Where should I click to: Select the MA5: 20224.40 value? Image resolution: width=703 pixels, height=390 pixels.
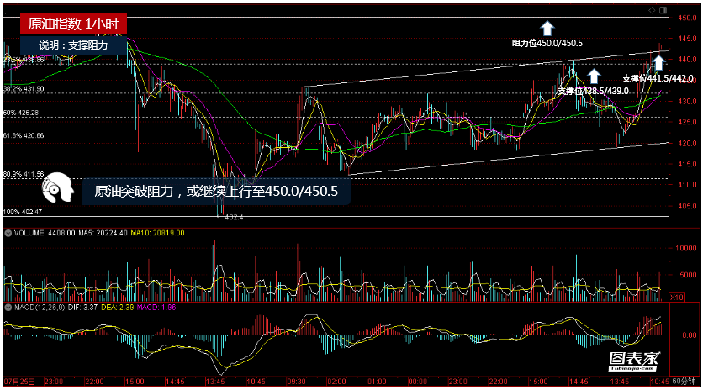point(103,233)
